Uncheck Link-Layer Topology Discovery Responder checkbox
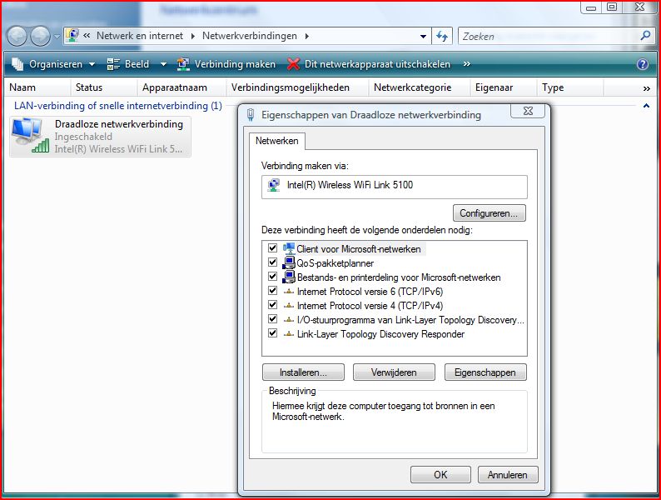 pyautogui.click(x=273, y=333)
